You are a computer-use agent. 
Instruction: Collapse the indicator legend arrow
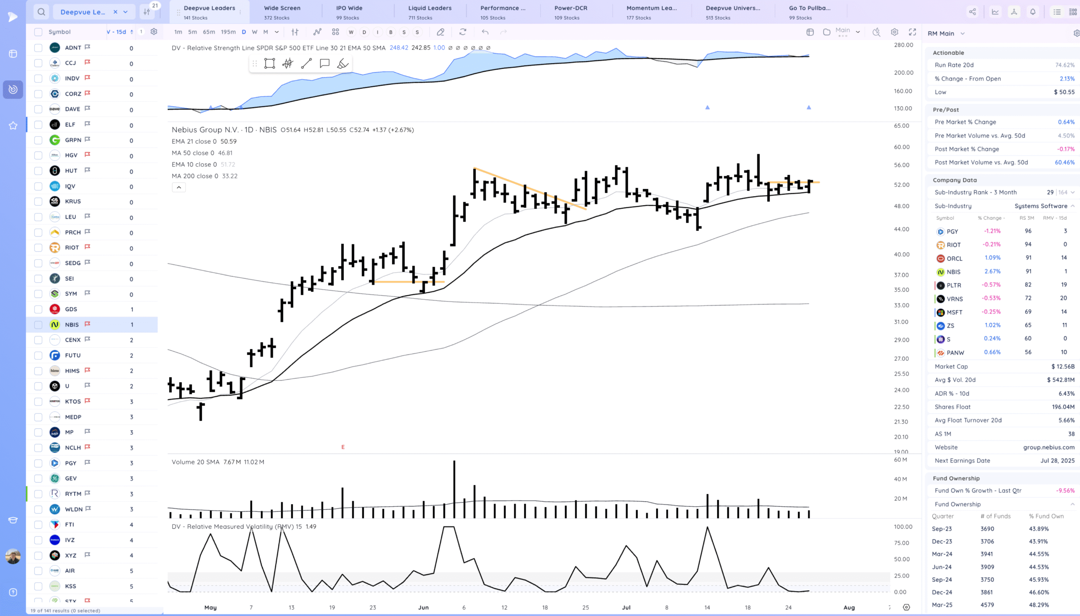click(178, 187)
